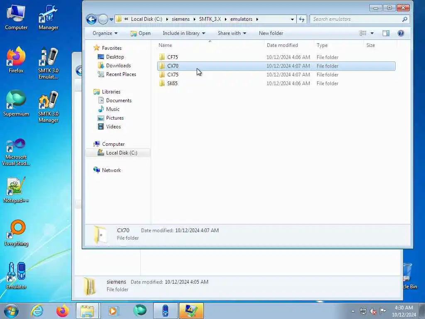The height and width of the screenshot is (319, 425).
Task: Open Explorer Help question-mark button
Action: coord(401,33)
